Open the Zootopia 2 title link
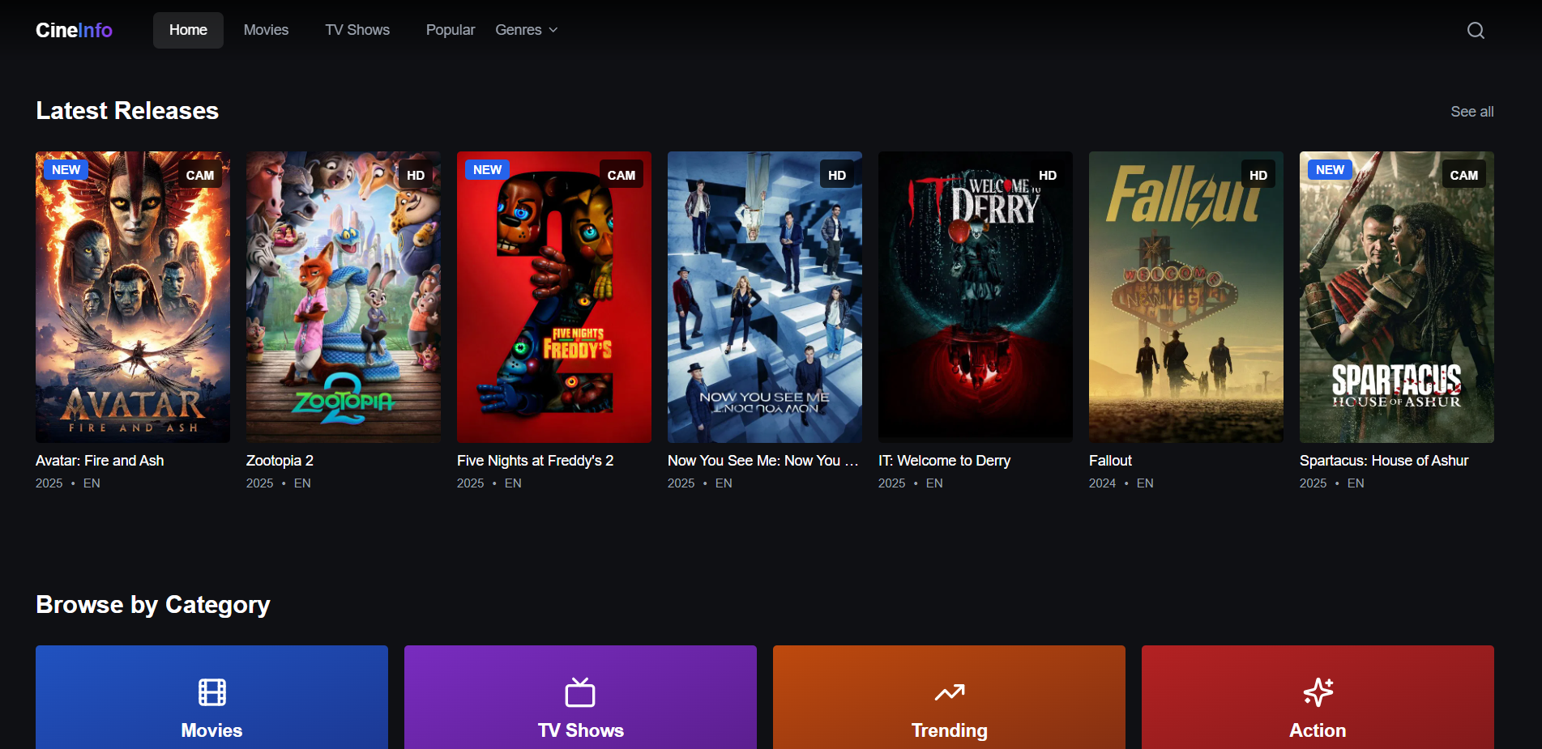This screenshot has width=1542, height=749. coord(279,460)
